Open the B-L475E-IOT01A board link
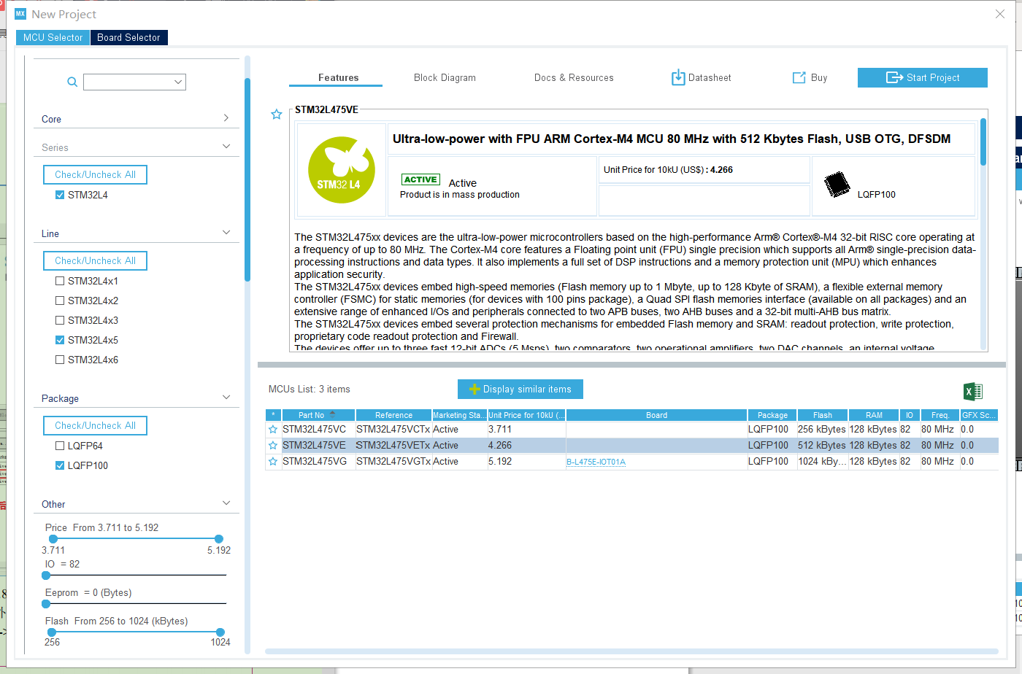This screenshot has width=1022, height=674. (x=596, y=462)
